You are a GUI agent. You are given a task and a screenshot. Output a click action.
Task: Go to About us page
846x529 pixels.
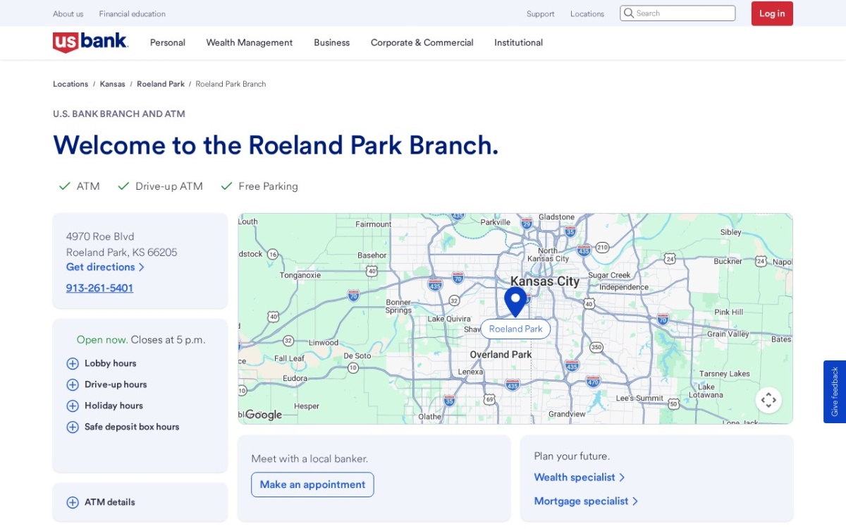click(68, 13)
